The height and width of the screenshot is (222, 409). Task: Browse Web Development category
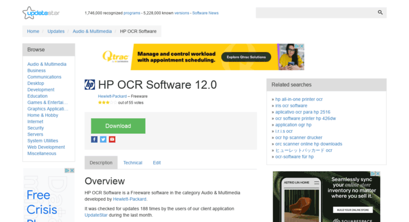click(46, 147)
